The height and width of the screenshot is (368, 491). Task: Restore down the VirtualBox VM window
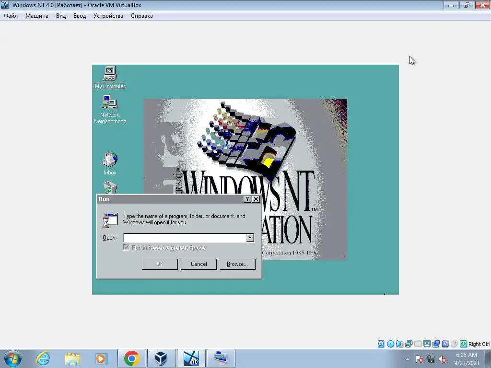pos(467,5)
